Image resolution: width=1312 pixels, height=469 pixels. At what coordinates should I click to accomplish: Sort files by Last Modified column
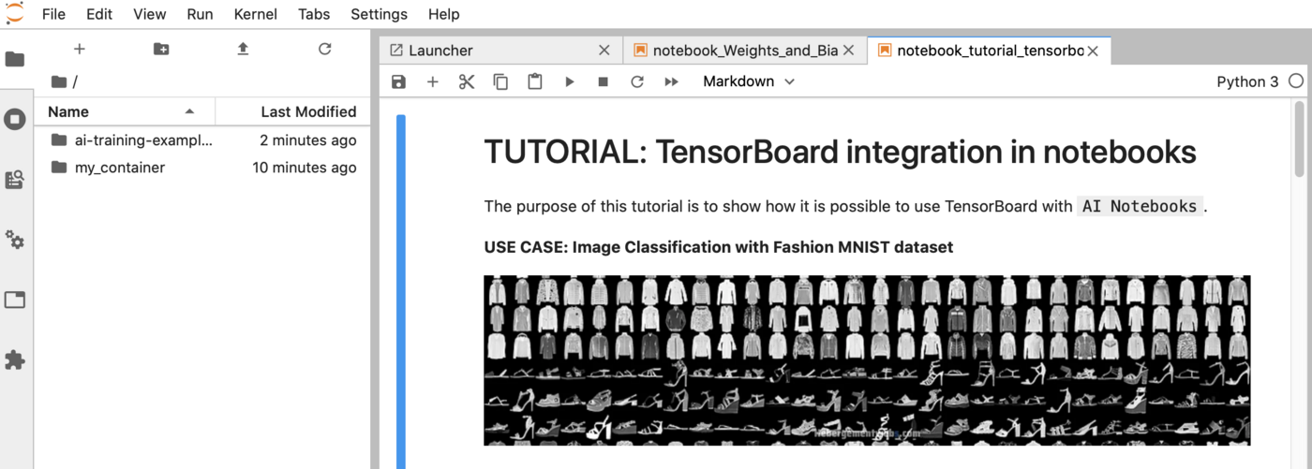[307, 111]
